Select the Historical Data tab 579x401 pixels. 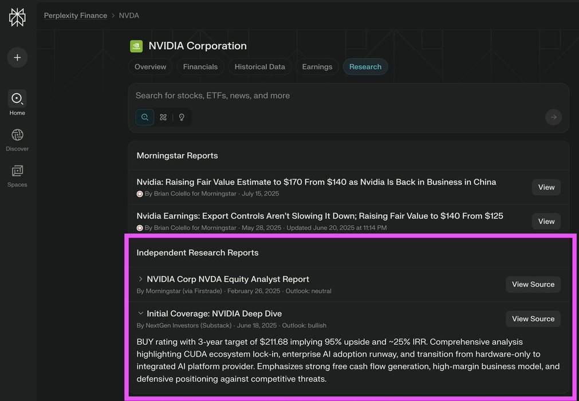coord(259,67)
